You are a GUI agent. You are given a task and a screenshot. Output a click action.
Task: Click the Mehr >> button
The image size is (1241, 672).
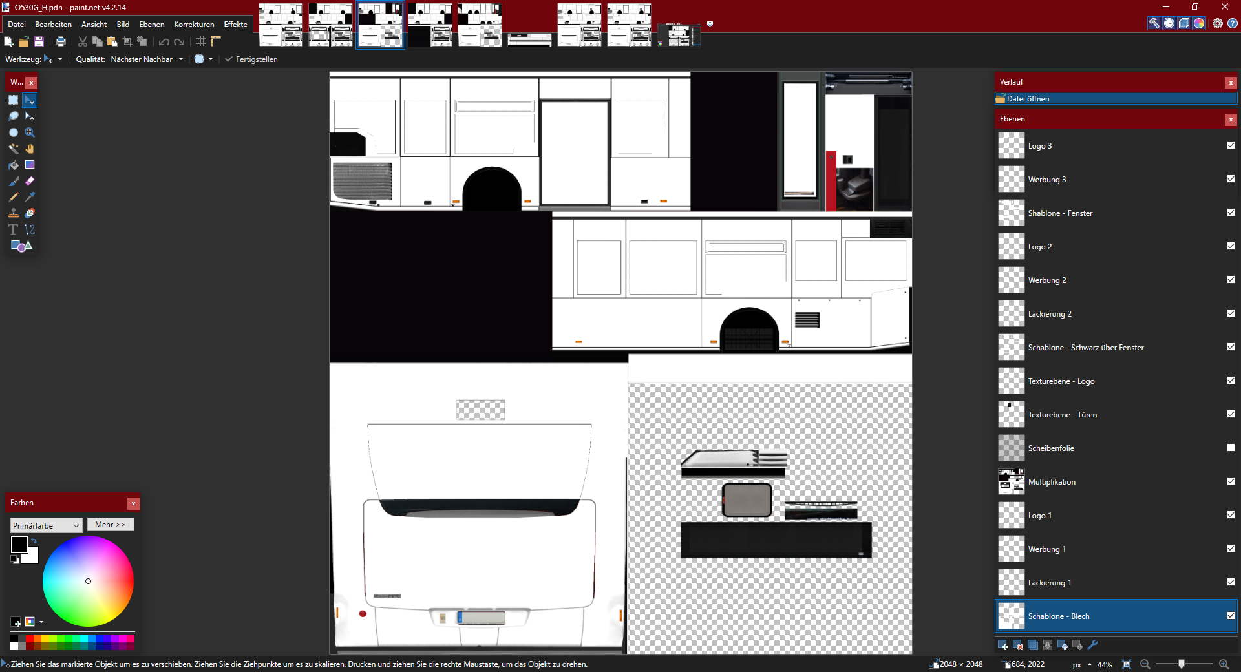point(111,525)
